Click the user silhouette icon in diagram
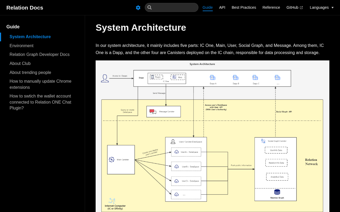Image resolution: width=340 pixels, height=212 pixels. 105,78
